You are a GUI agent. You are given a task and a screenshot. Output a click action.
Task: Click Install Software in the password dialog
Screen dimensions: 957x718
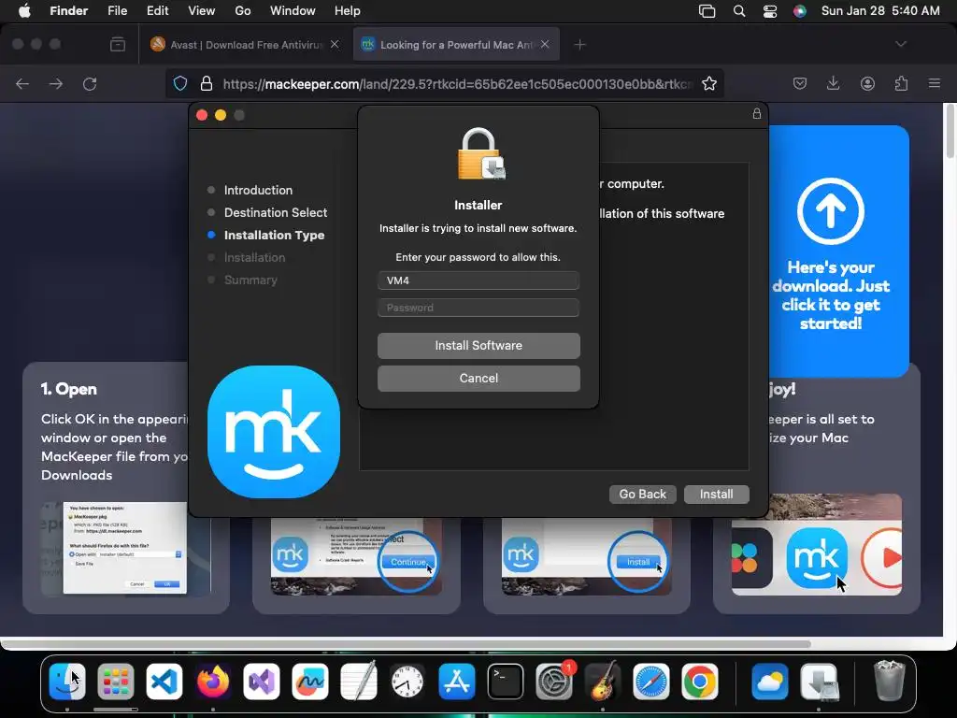tap(478, 346)
